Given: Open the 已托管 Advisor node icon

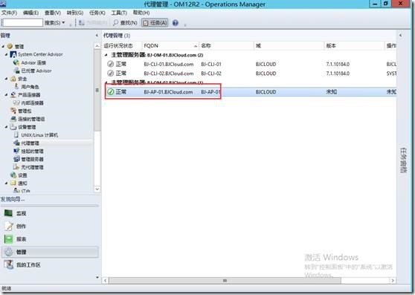Looking at the screenshot, I should pyautogui.click(x=16, y=71).
